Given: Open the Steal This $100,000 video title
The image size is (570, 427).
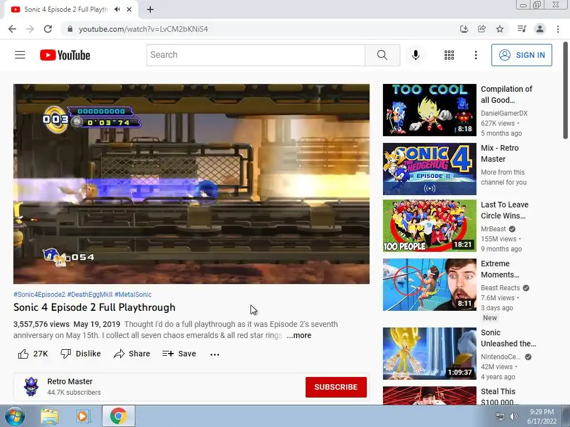Looking at the screenshot, I should [499, 396].
